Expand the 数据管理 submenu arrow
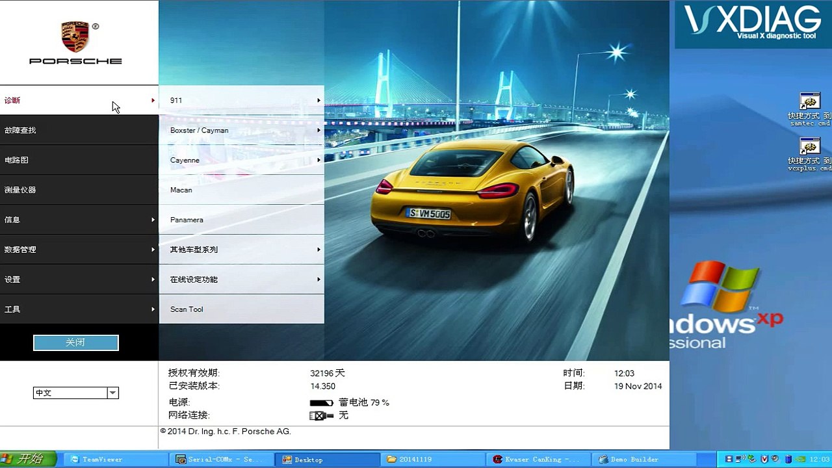The image size is (832, 468). [153, 250]
